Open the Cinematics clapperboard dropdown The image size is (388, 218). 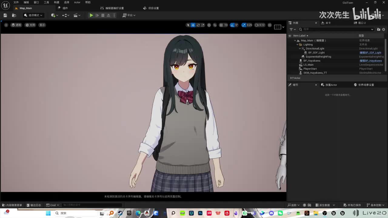(77, 15)
